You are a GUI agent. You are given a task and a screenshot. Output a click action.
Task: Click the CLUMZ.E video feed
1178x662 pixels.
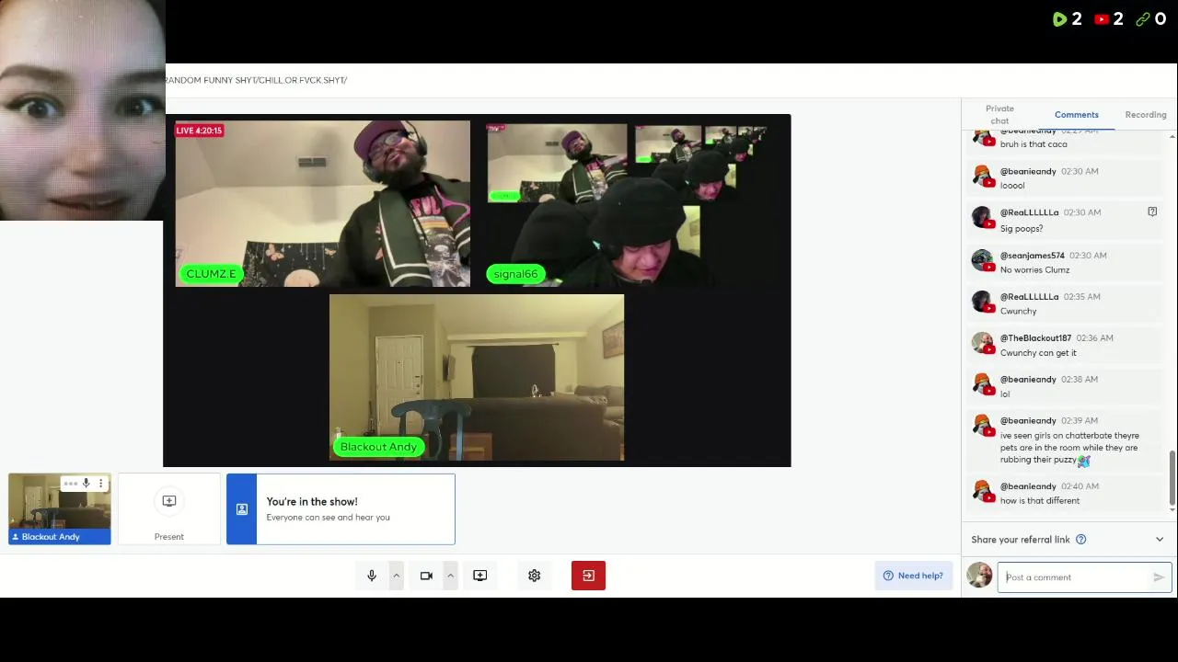pos(323,204)
